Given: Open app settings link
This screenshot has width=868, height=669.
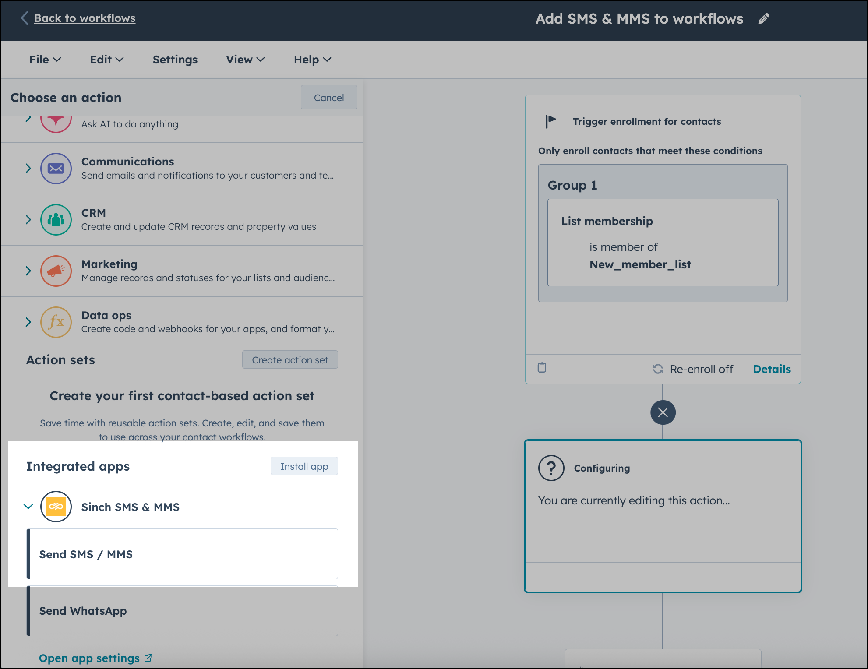Looking at the screenshot, I should click(91, 658).
